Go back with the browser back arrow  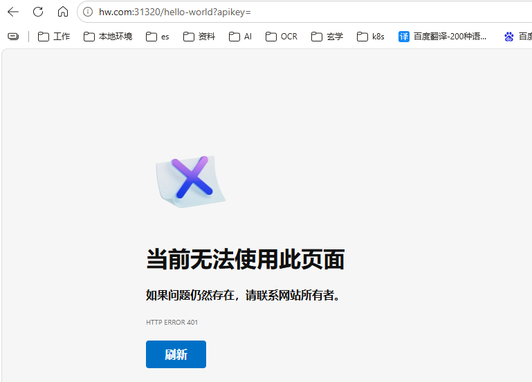pos(13,12)
